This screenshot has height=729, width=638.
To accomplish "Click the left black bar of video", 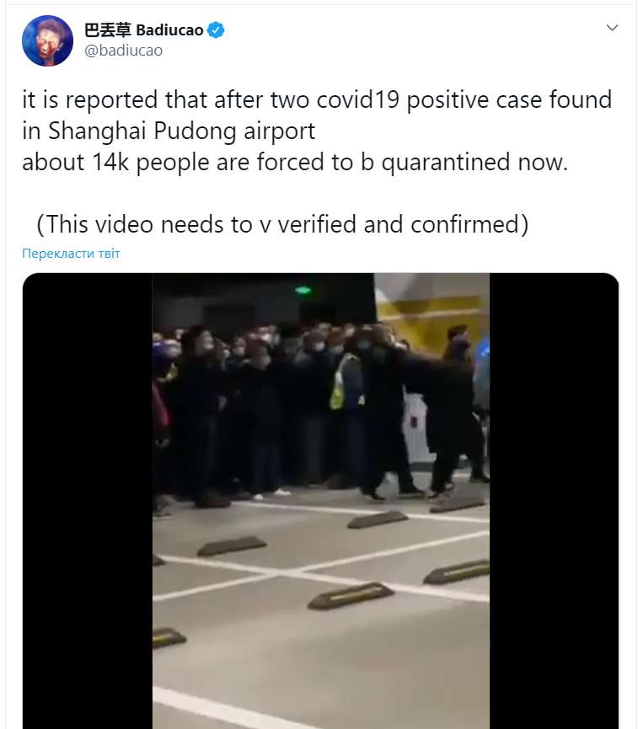I will (88, 501).
